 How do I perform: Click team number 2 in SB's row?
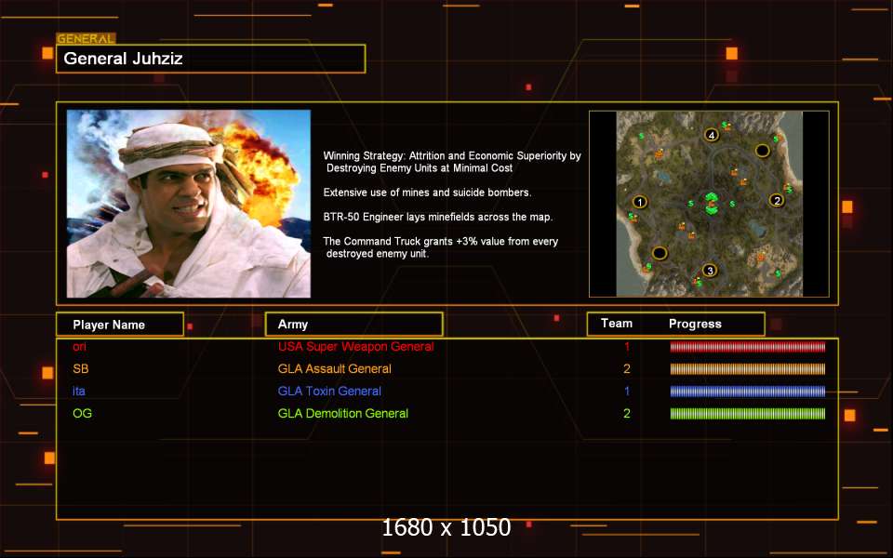coord(626,369)
